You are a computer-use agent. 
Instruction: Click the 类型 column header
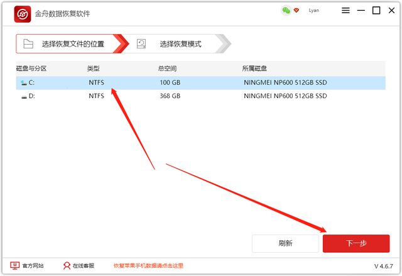[94, 69]
